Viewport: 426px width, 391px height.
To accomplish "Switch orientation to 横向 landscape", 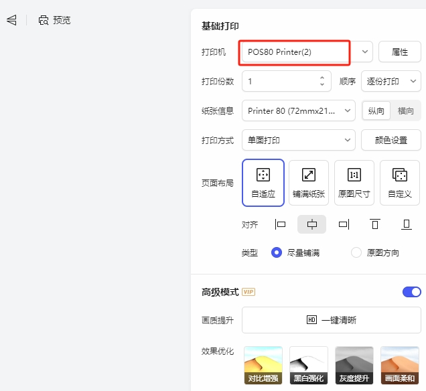I will 406,111.
